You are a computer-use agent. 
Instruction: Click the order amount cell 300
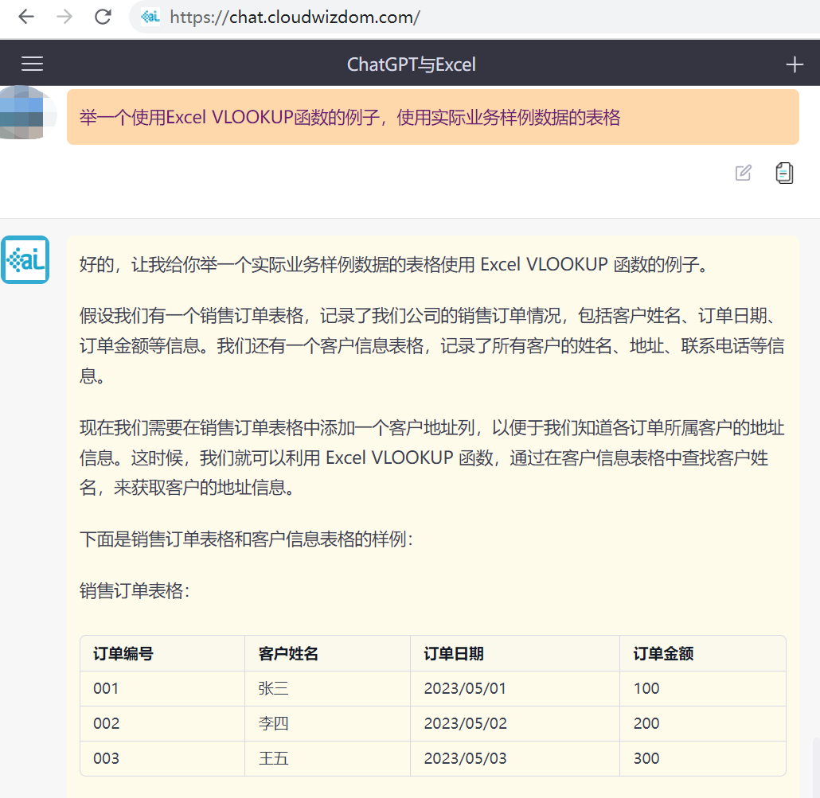pyautogui.click(x=703, y=758)
